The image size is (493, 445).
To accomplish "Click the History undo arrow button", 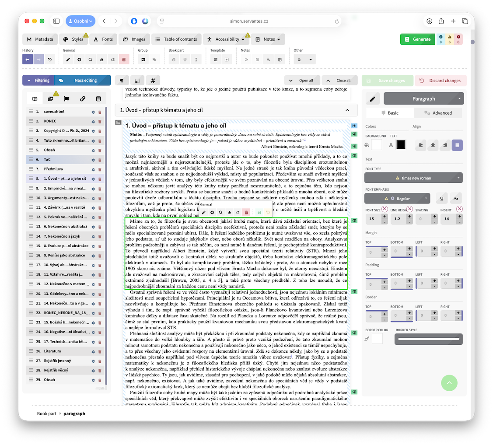I will tap(28, 60).
